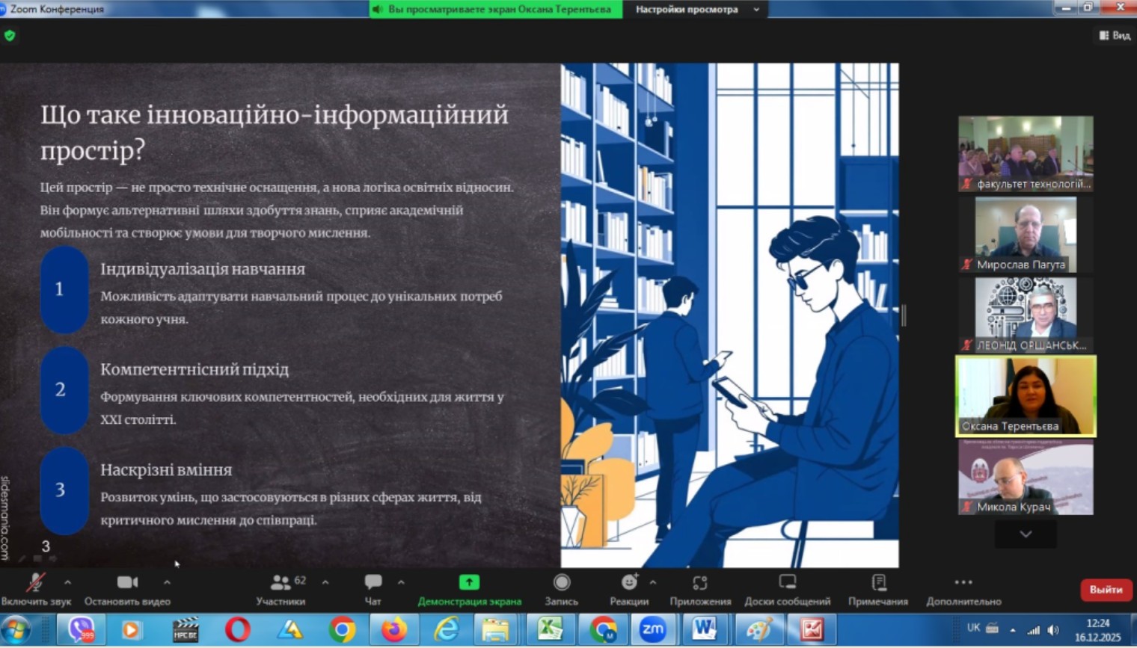The image size is (1137, 648).
Task: Open Дополнительно more options menu
Action: [x=963, y=587]
